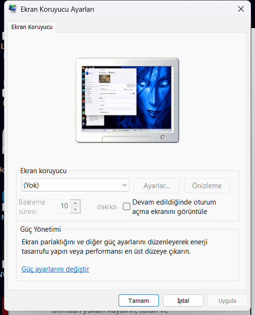Increase Bekleme süresi with the up arrow

[75, 203]
